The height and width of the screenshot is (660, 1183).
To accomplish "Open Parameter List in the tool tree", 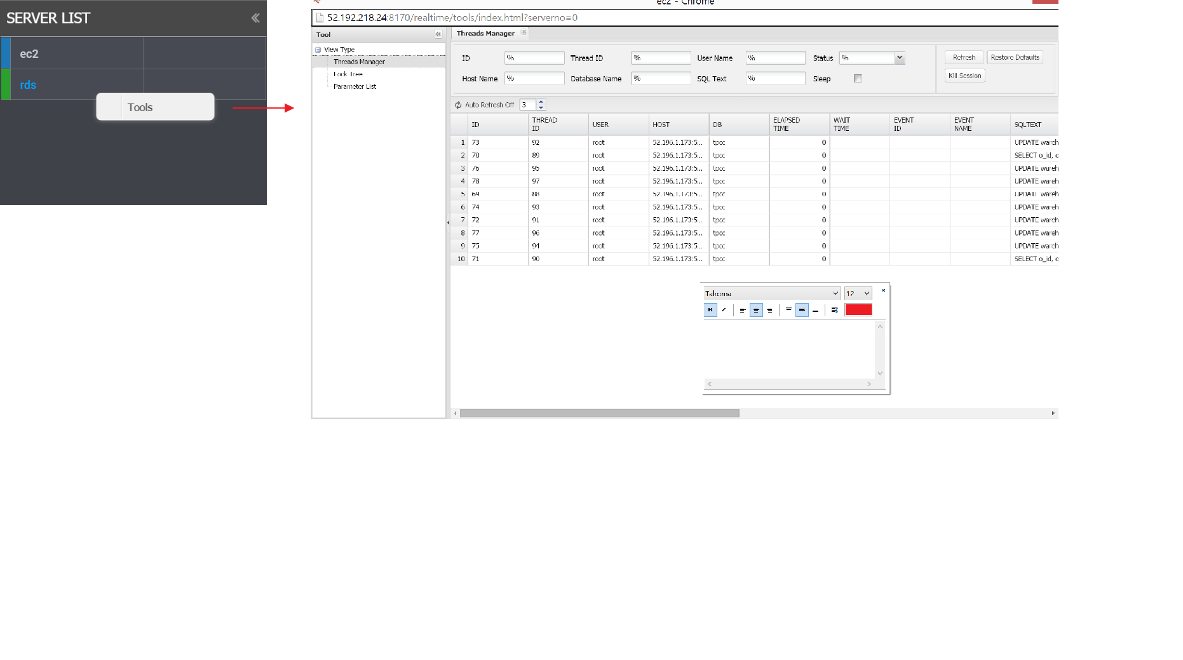I will [355, 86].
